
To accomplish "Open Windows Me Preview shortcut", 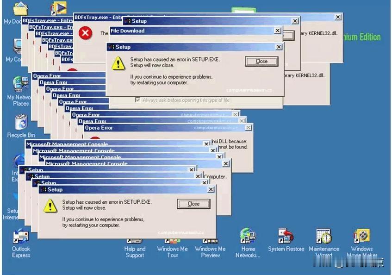I will (x=210, y=241).
